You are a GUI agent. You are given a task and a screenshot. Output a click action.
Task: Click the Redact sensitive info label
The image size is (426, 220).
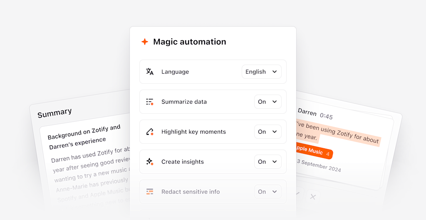[191, 191]
